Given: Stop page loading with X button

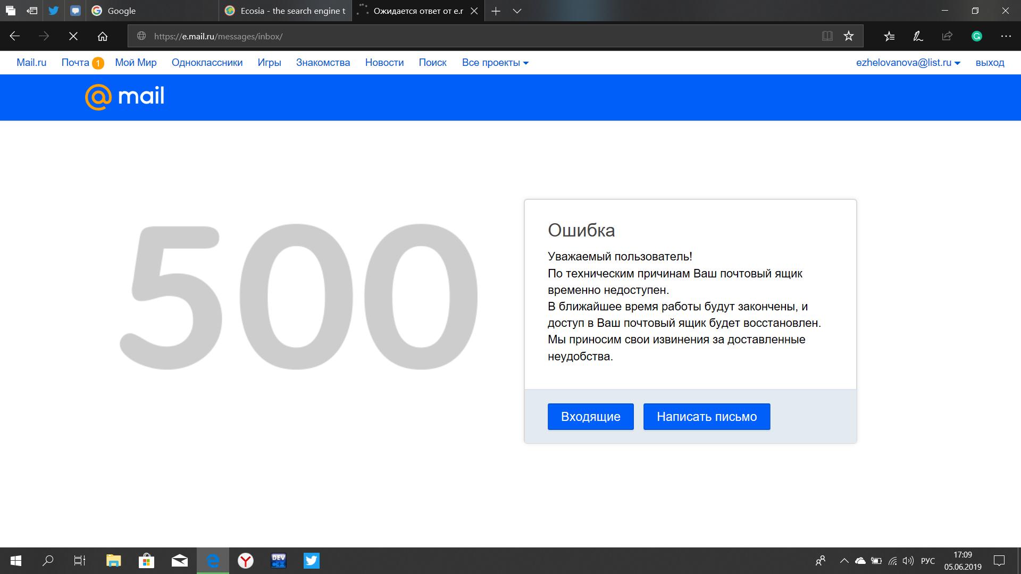Looking at the screenshot, I should (73, 36).
